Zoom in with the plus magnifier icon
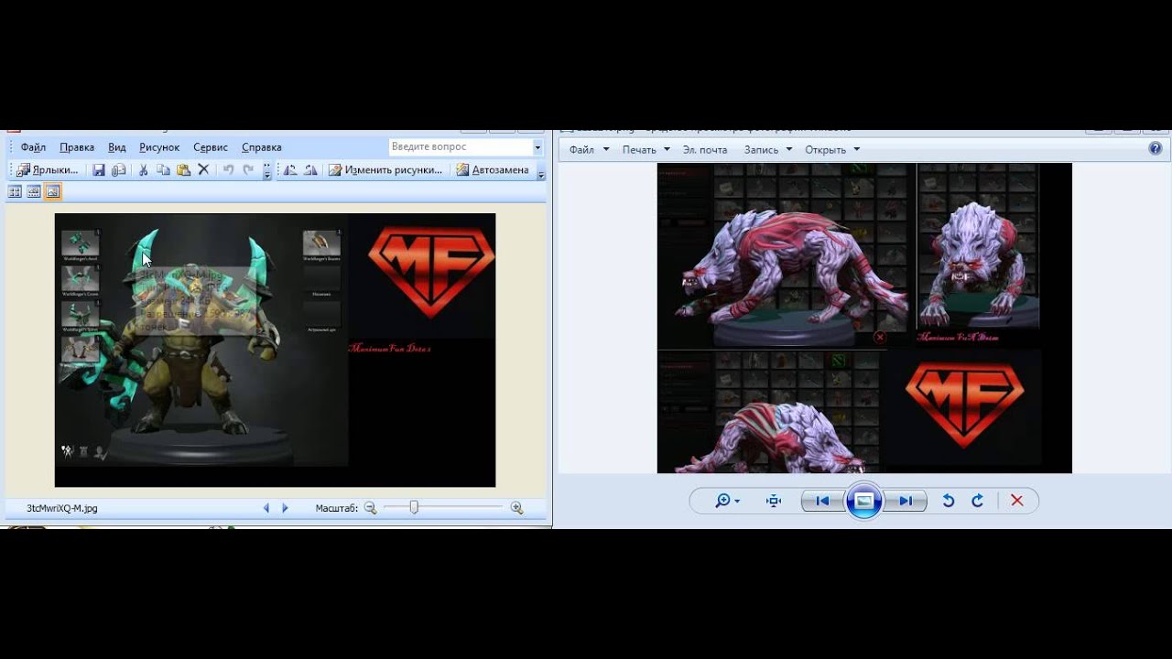The height and width of the screenshot is (659, 1172). click(516, 508)
